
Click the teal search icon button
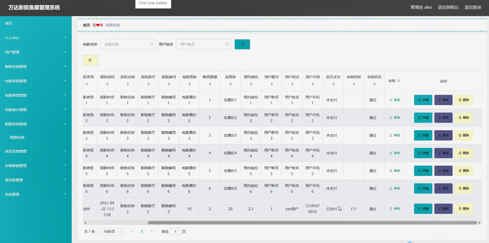[x=242, y=44]
